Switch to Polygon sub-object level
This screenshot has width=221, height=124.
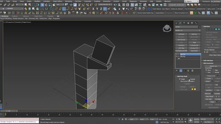(x=216, y=29)
